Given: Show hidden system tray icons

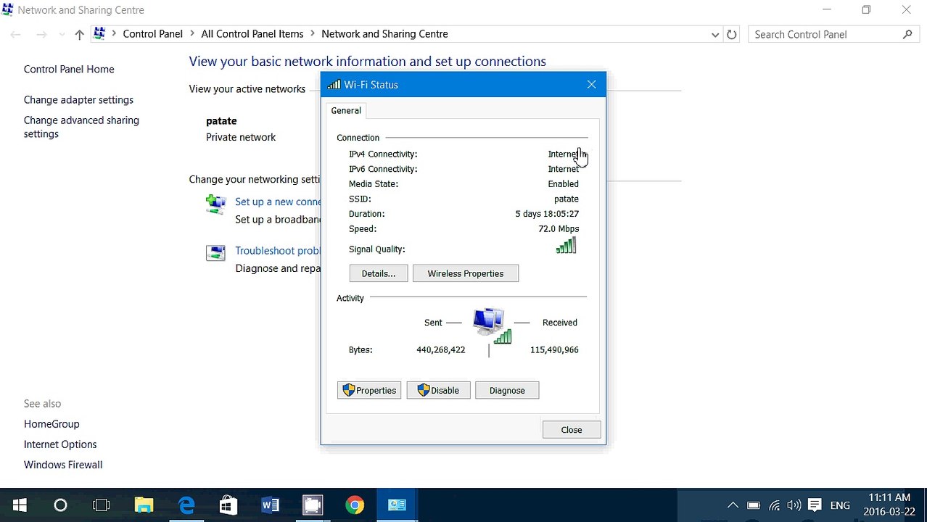Looking at the screenshot, I should [733, 505].
